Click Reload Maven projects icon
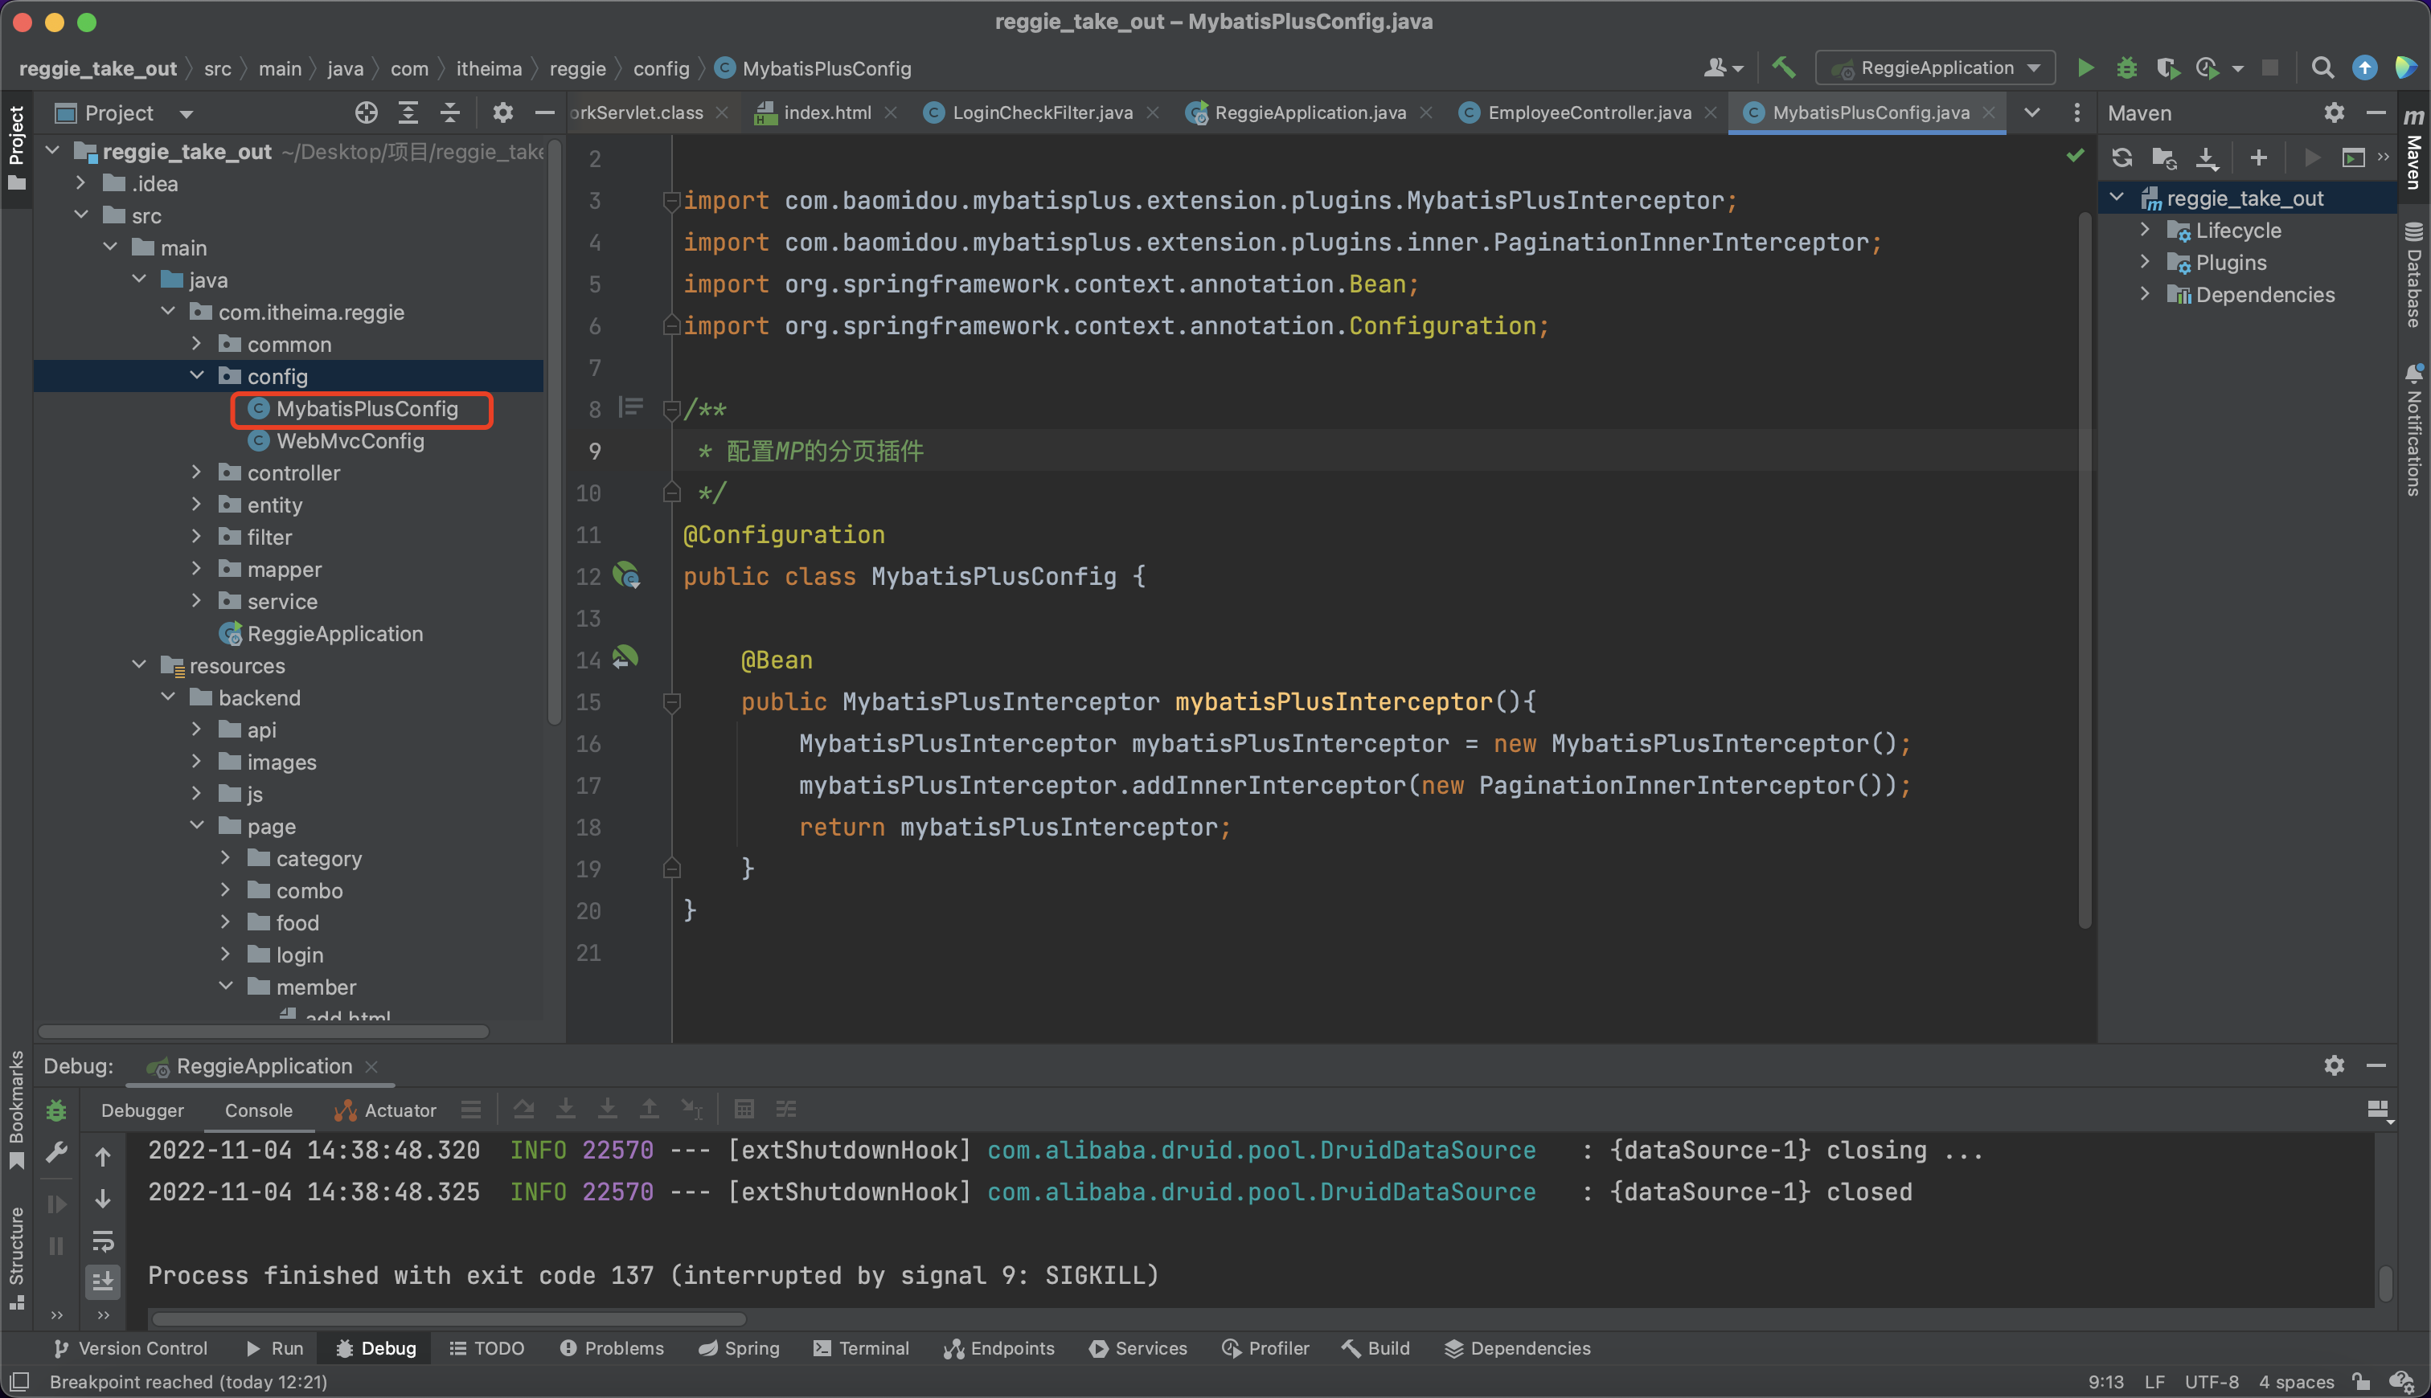Screen dimensions: 2431x1398 [2121, 157]
